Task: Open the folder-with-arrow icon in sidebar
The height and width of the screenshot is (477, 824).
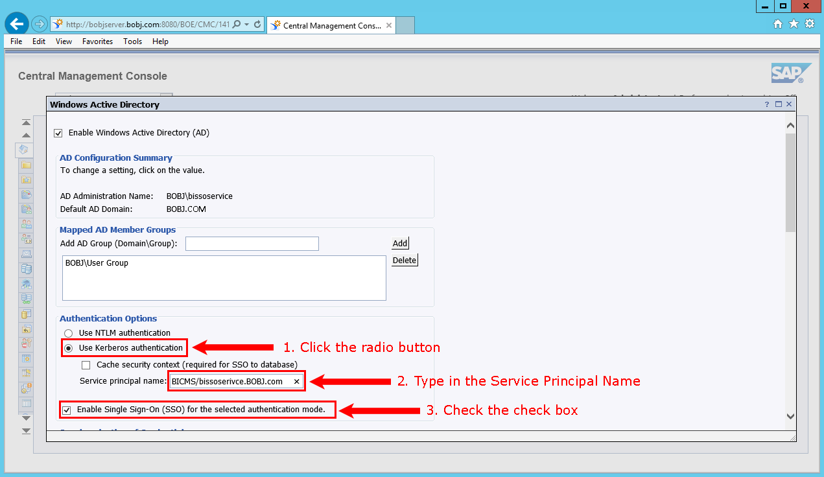Action: 27,329
